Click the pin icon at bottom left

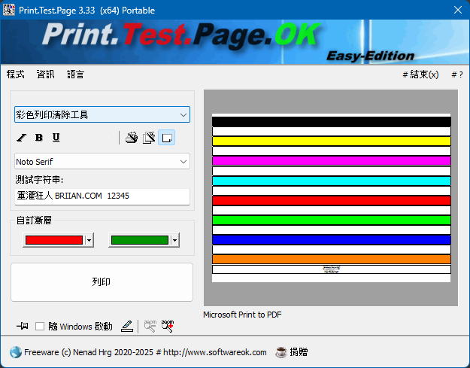pos(23,326)
